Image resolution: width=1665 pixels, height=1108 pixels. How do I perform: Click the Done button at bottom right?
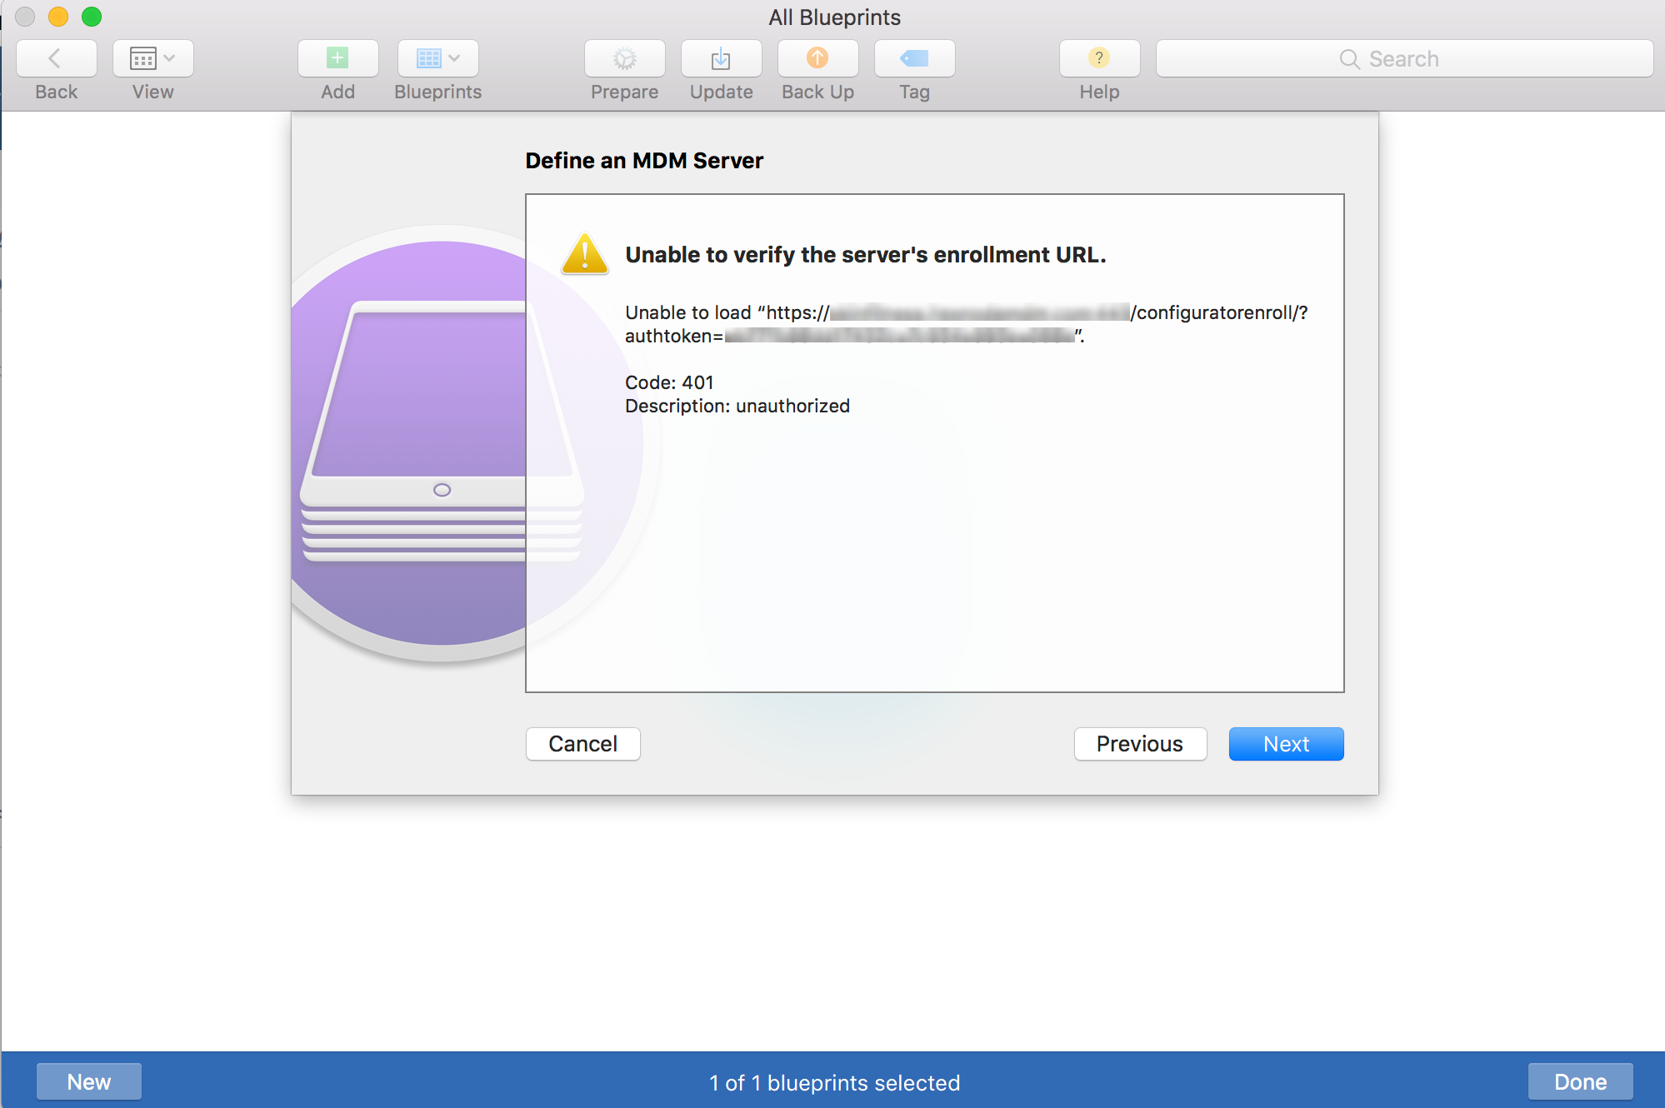tap(1604, 1080)
